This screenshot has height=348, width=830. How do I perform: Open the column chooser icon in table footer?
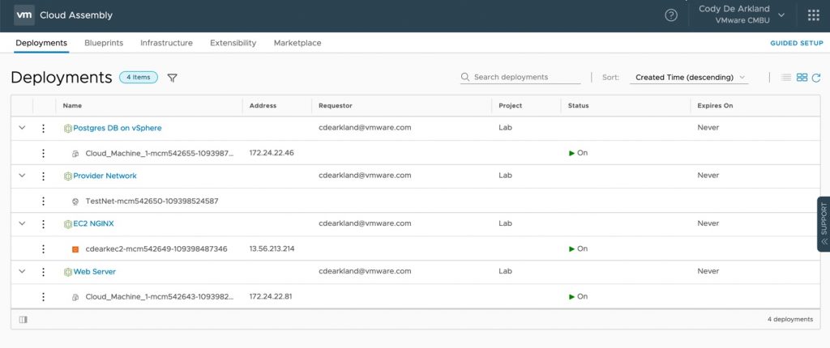[23, 320]
